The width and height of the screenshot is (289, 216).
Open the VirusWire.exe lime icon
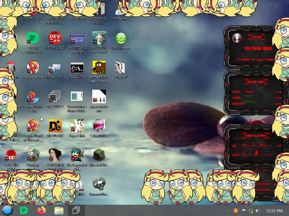click(x=121, y=38)
